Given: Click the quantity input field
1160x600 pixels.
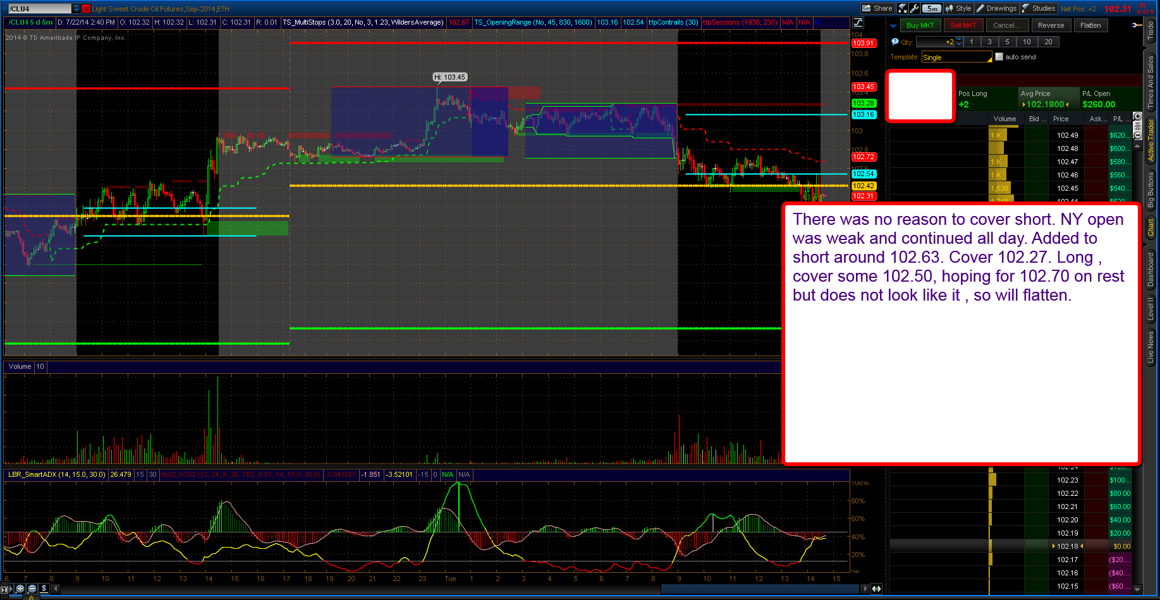Looking at the screenshot, I should coord(936,42).
